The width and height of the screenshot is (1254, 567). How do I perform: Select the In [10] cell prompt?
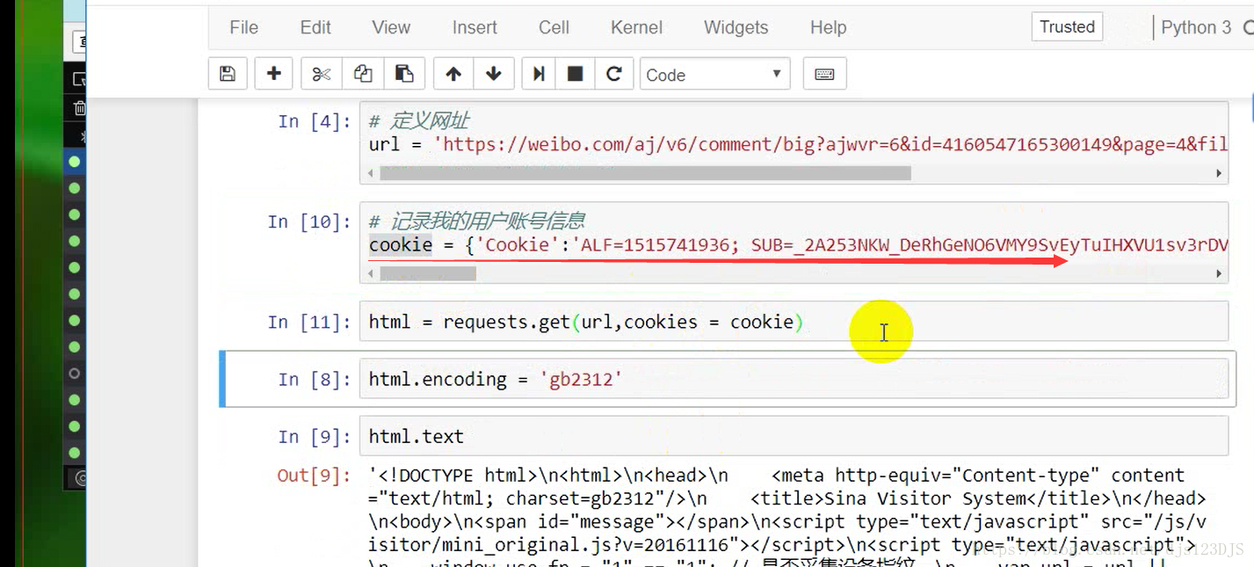coord(309,222)
